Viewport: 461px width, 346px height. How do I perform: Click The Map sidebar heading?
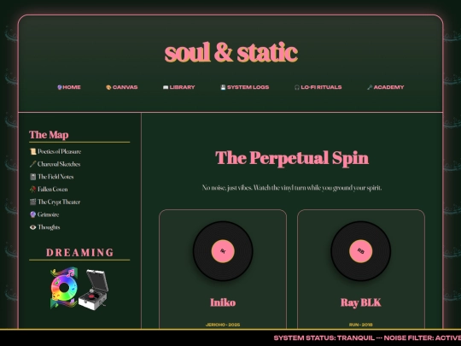[x=49, y=135]
